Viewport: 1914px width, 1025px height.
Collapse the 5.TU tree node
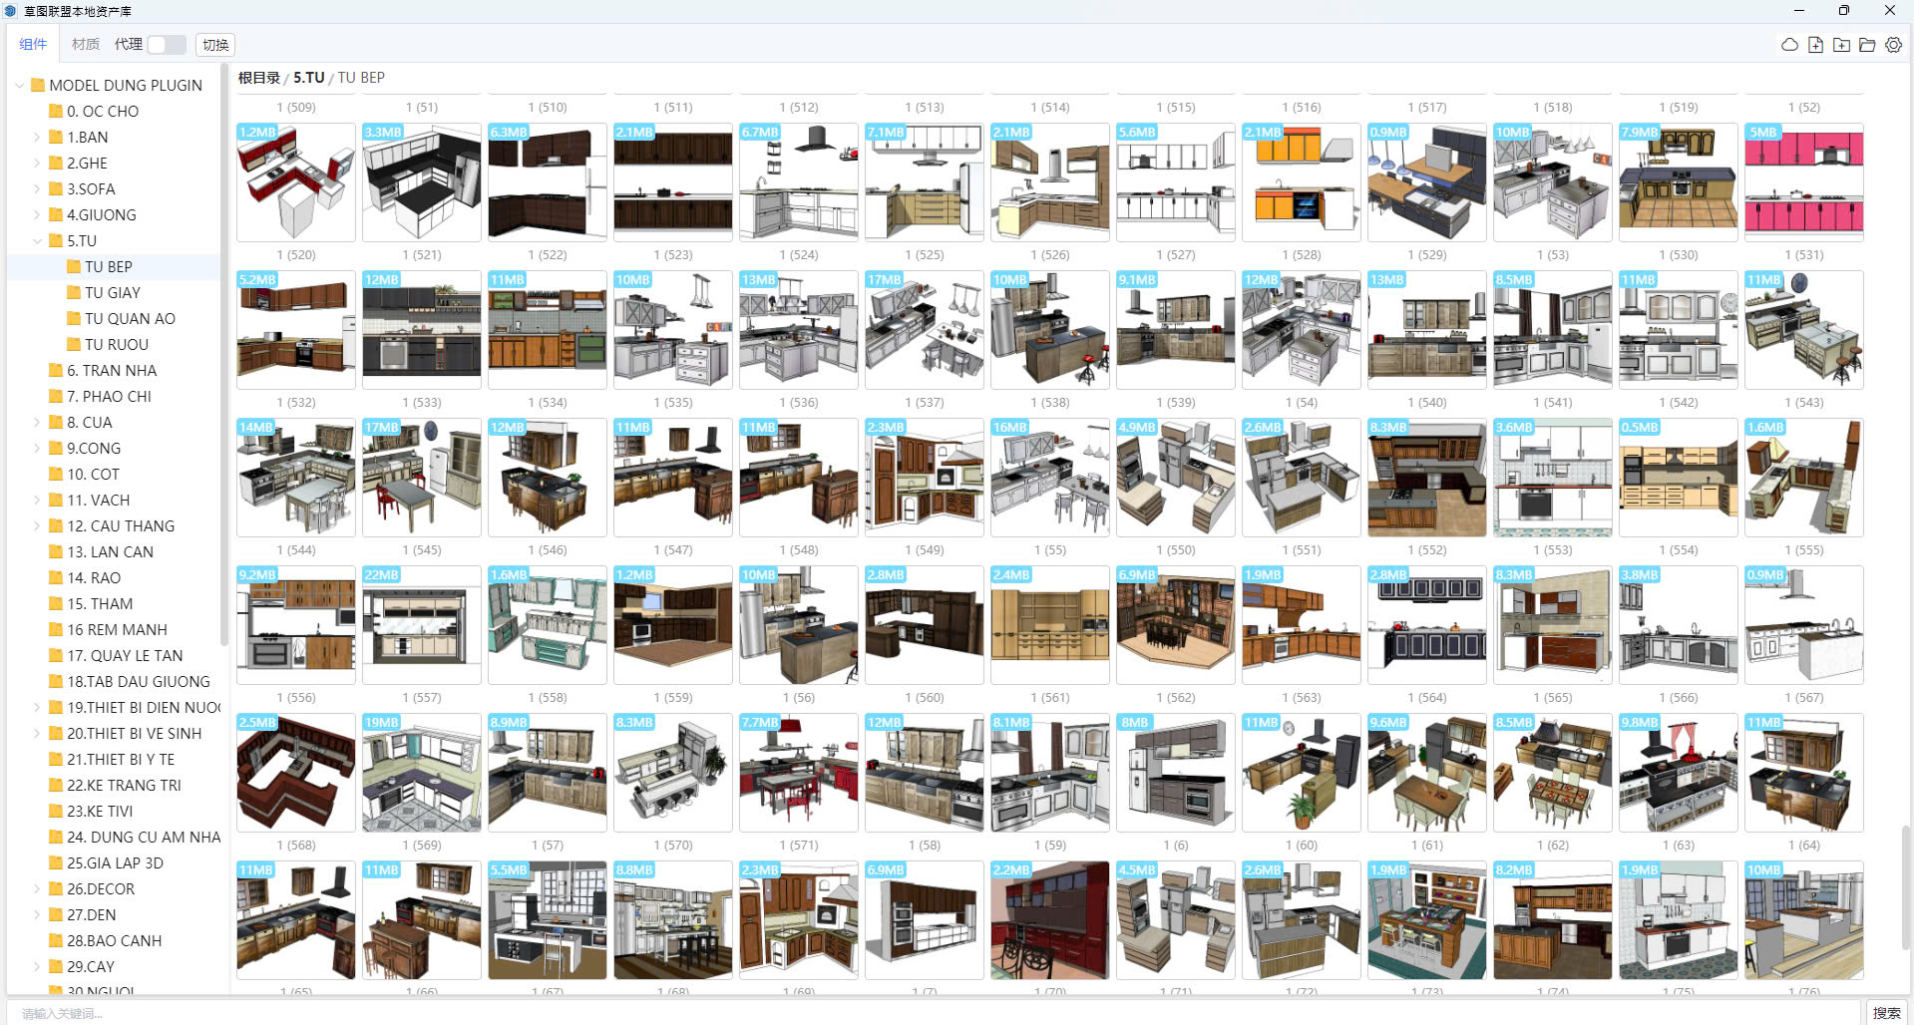tap(37, 240)
